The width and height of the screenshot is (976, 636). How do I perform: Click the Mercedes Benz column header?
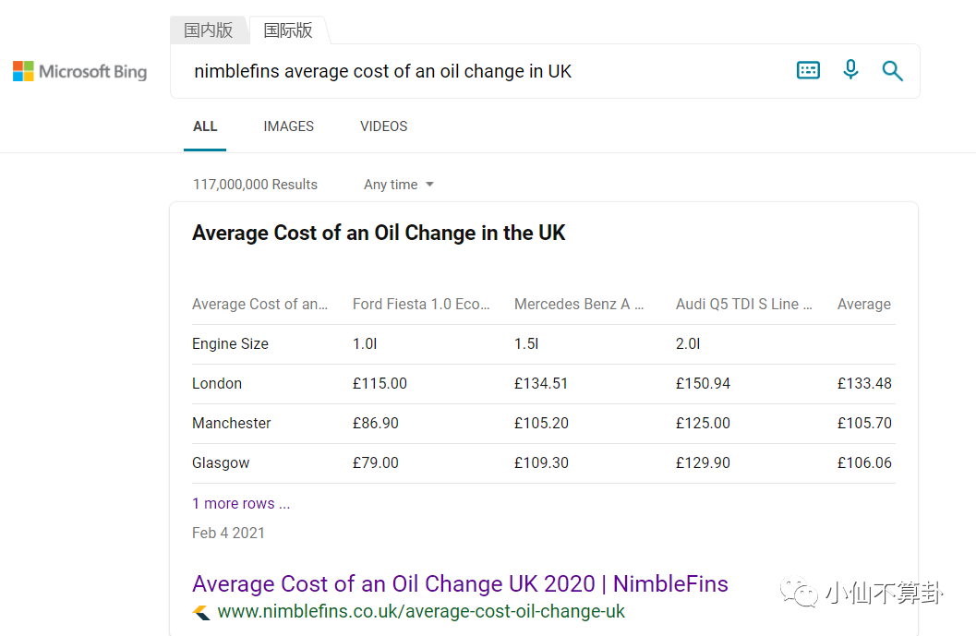click(x=579, y=305)
